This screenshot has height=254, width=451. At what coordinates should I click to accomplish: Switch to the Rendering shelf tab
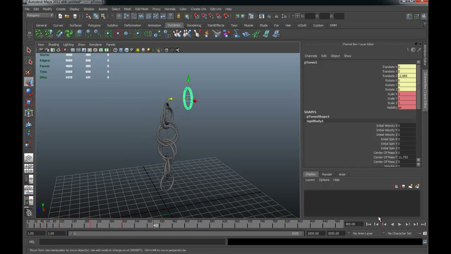point(194,25)
